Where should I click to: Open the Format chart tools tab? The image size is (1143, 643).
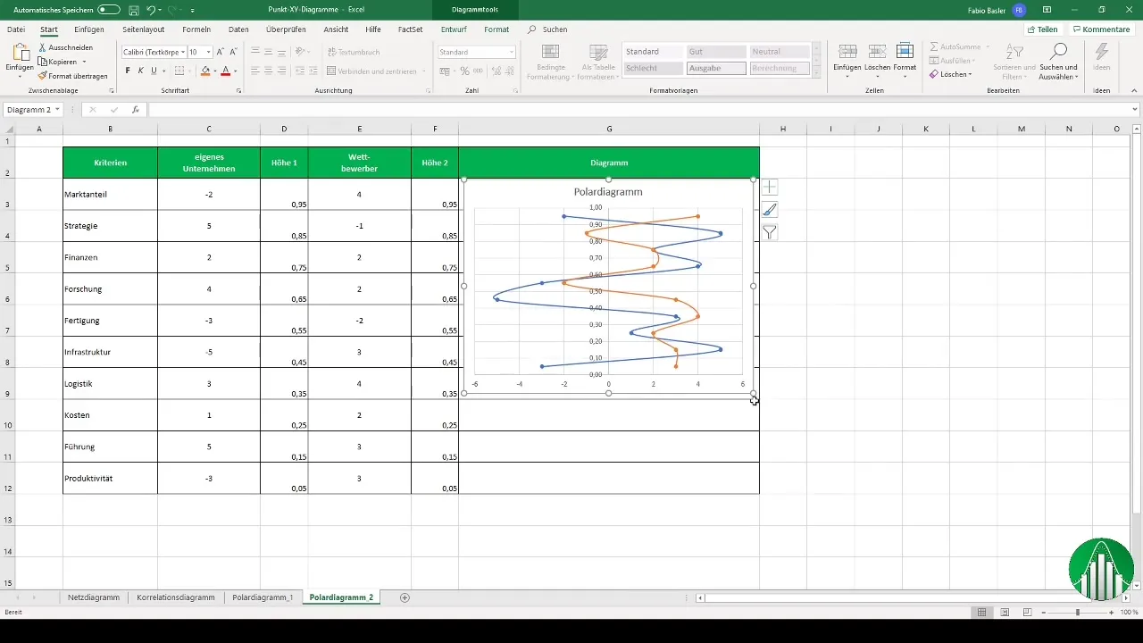496,29
